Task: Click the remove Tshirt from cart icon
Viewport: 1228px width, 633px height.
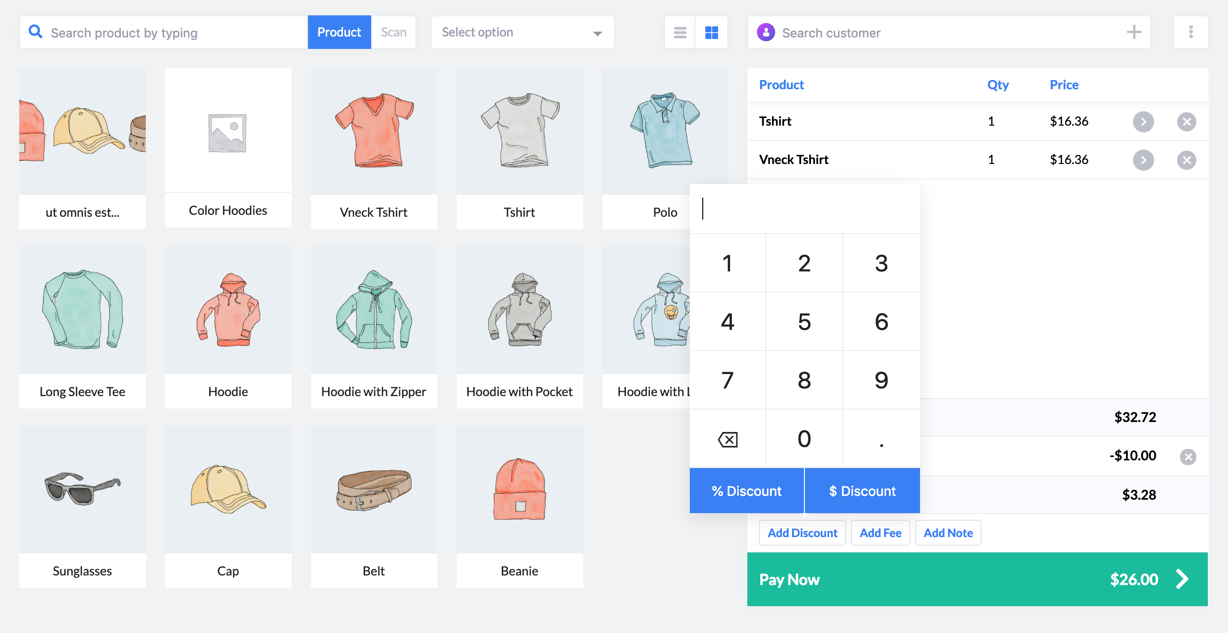Action: pos(1187,121)
